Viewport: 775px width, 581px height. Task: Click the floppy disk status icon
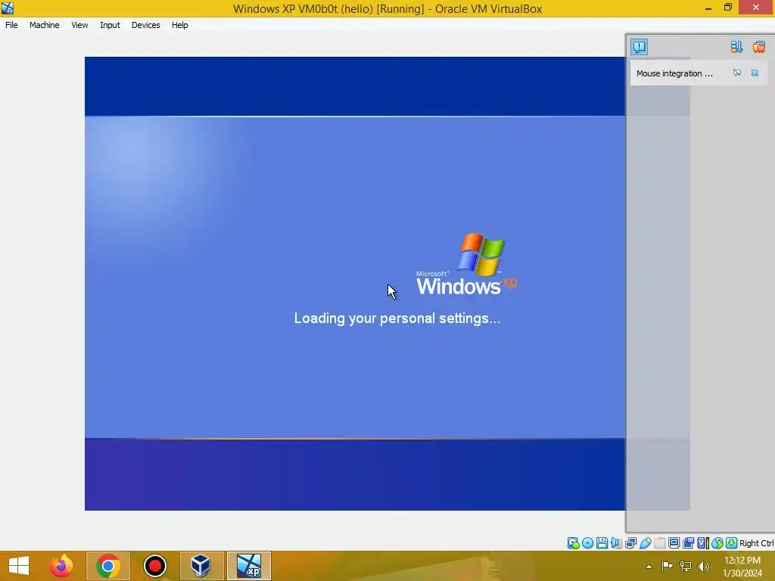click(x=602, y=543)
